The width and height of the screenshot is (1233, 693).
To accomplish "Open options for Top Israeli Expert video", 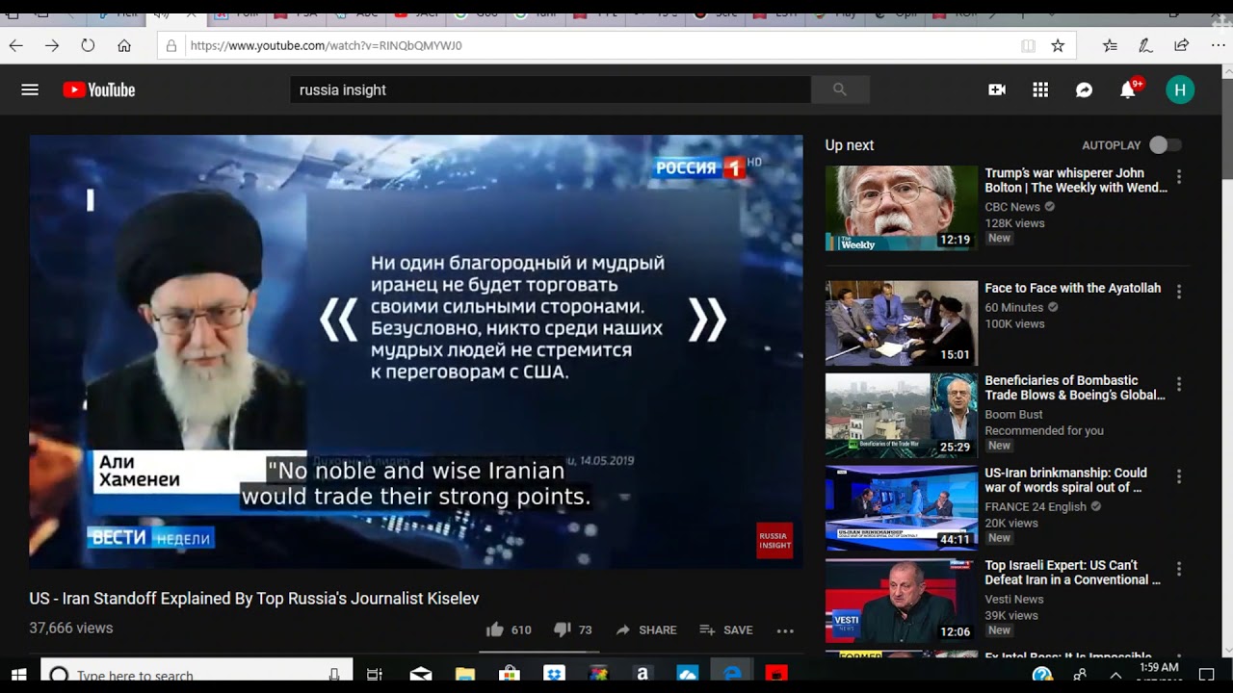I will 1179,569.
